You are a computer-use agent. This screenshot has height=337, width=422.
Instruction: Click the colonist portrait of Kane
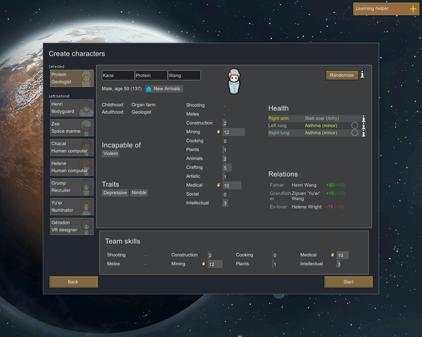pyautogui.click(x=234, y=81)
